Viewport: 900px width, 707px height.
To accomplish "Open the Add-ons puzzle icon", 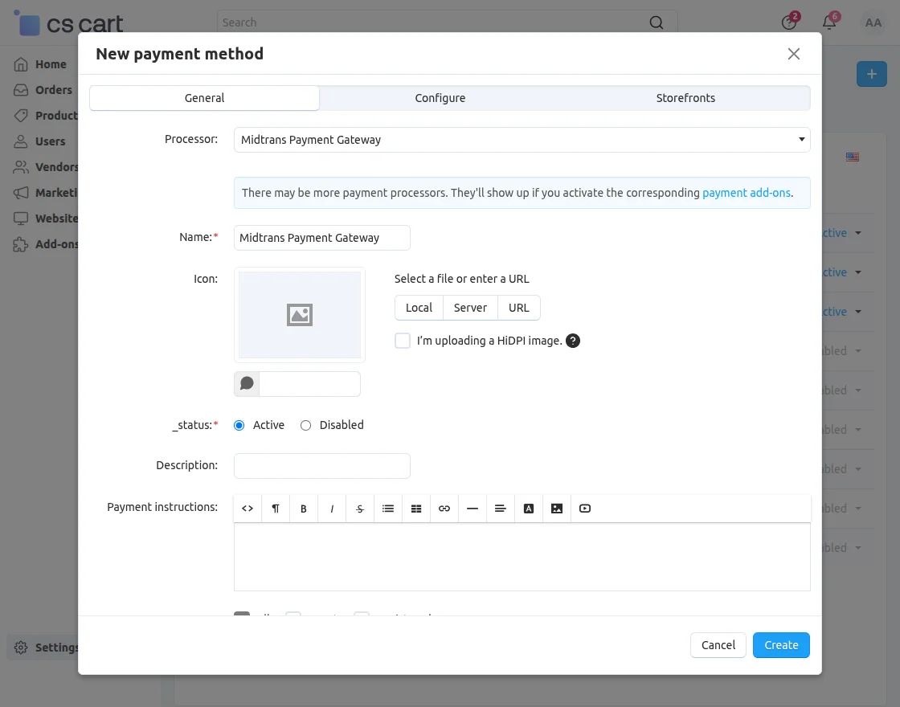I will pyautogui.click(x=22, y=244).
